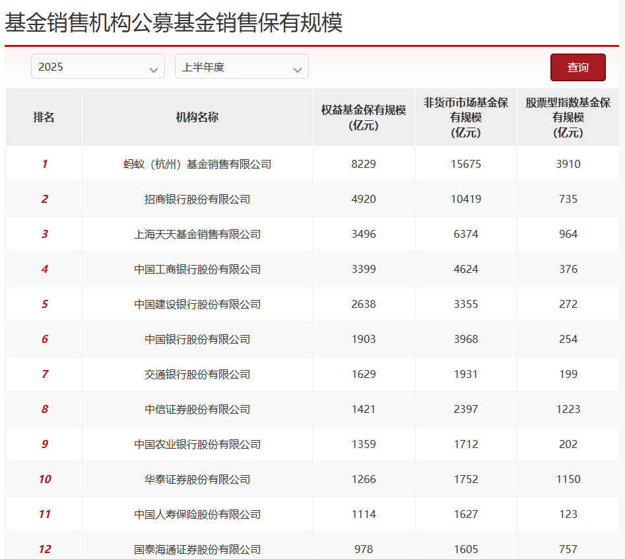Click equity value 2638 for 建设银行
This screenshot has height=559, width=625.
[364, 305]
